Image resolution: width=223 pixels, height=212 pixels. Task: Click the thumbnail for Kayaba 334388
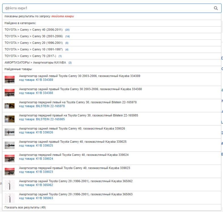click(10, 92)
